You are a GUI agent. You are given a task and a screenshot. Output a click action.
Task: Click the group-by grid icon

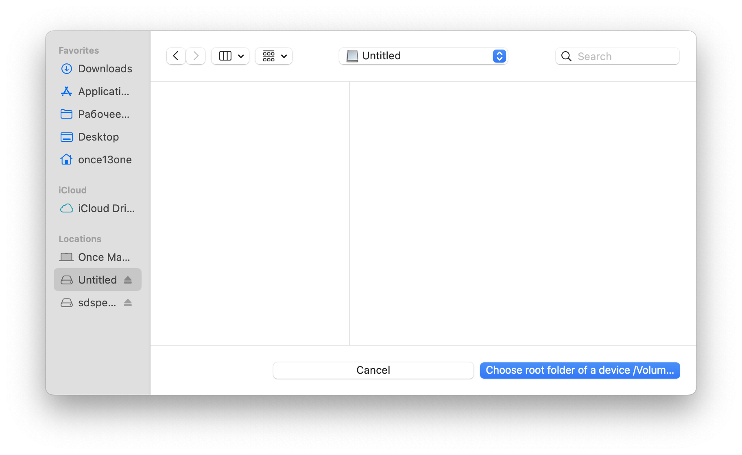[x=268, y=56]
